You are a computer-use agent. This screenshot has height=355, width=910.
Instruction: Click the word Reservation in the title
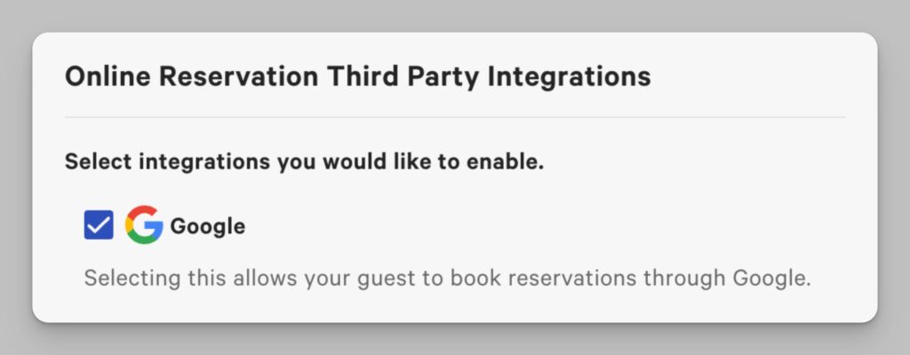(x=238, y=76)
